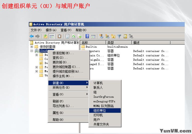Select 保存的查询 in the tree

tap(48, 47)
